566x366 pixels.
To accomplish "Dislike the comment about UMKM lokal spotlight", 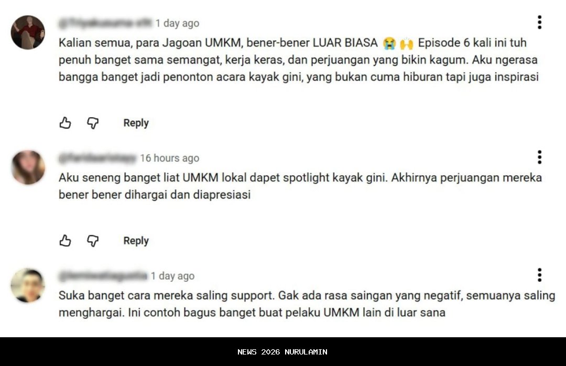I will (x=93, y=241).
